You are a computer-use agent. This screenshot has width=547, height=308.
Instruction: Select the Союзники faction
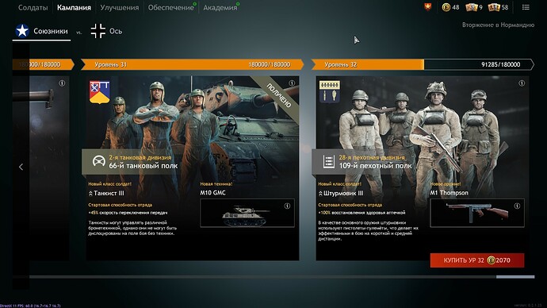[41, 31]
